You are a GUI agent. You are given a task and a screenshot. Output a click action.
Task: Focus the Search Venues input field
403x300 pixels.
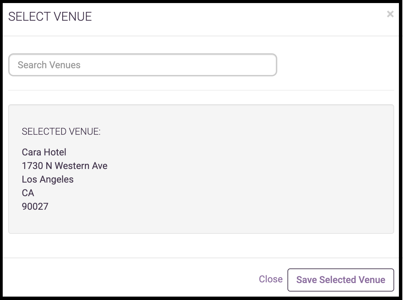point(143,65)
